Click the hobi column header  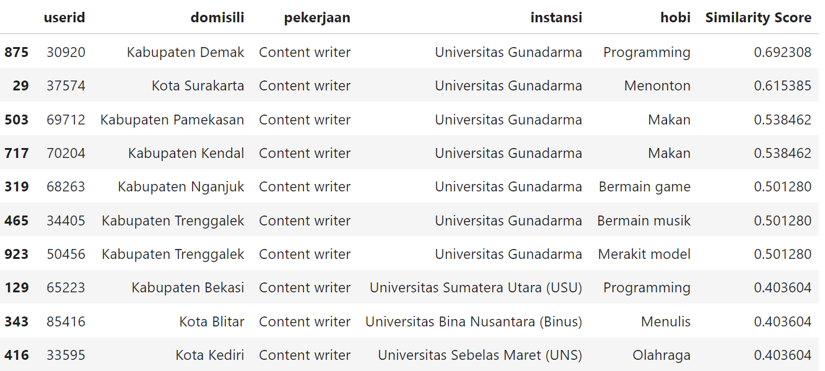tap(675, 18)
